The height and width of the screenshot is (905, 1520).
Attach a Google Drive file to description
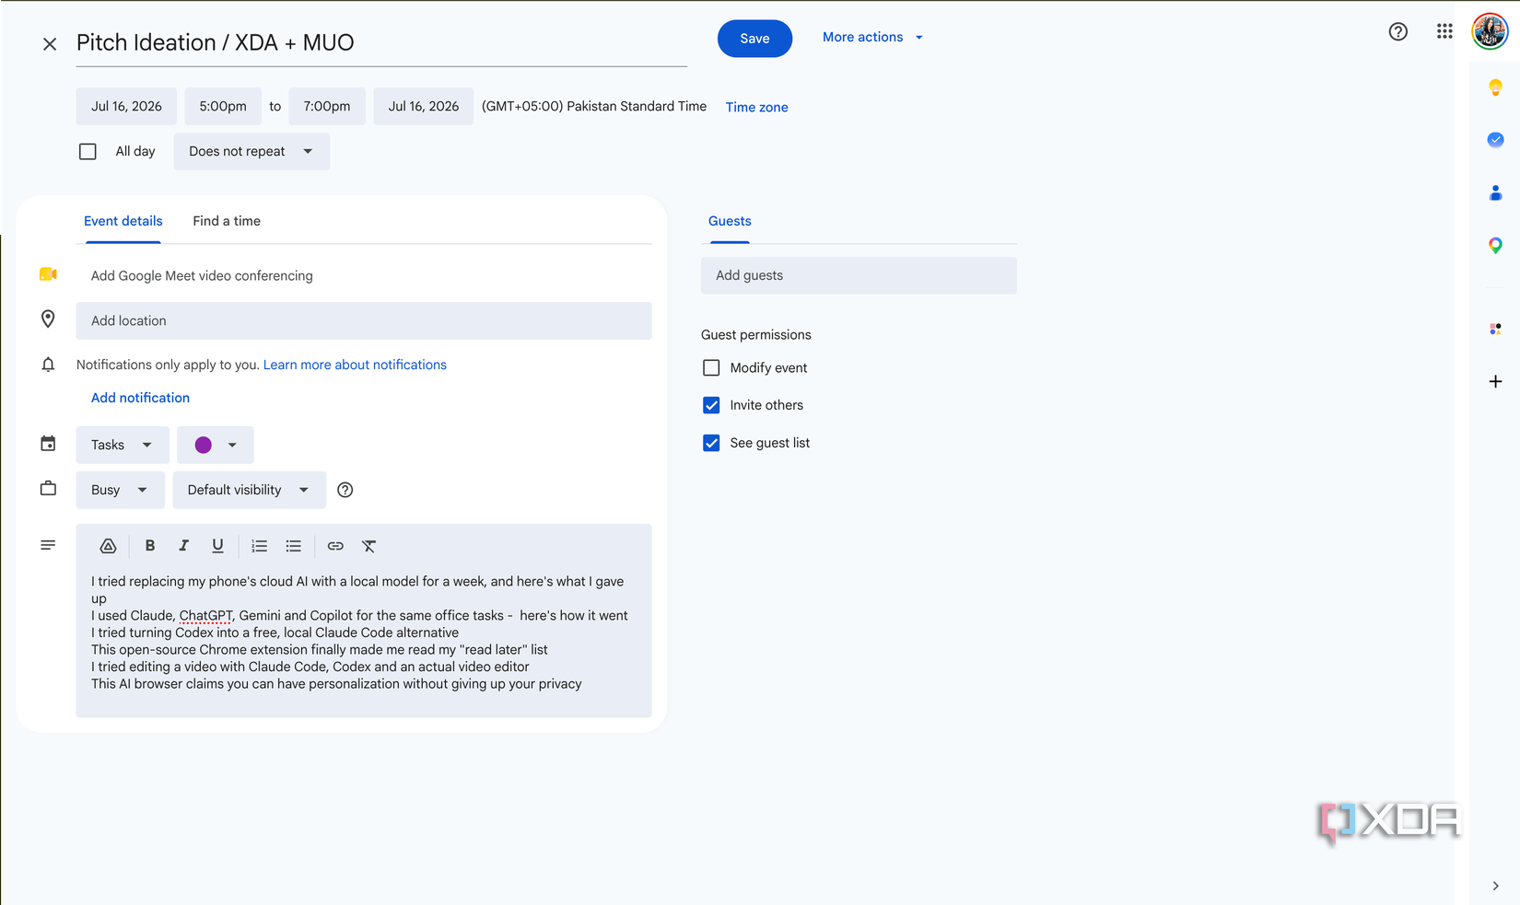tap(108, 546)
